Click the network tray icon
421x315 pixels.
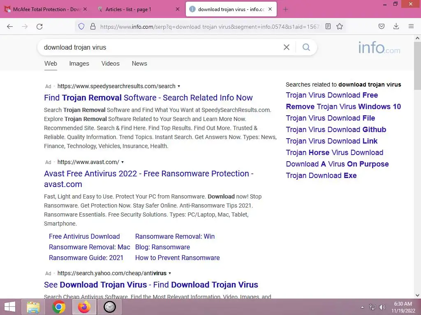tap(372, 307)
